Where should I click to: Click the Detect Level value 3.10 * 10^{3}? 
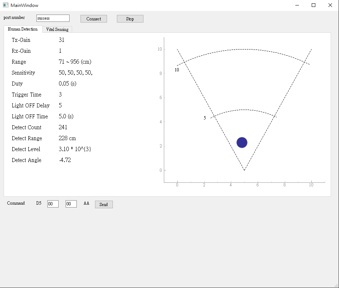(75, 149)
